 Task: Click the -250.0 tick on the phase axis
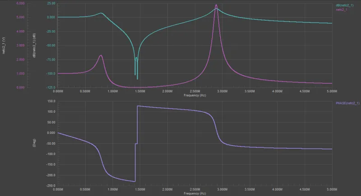(x=50, y=186)
